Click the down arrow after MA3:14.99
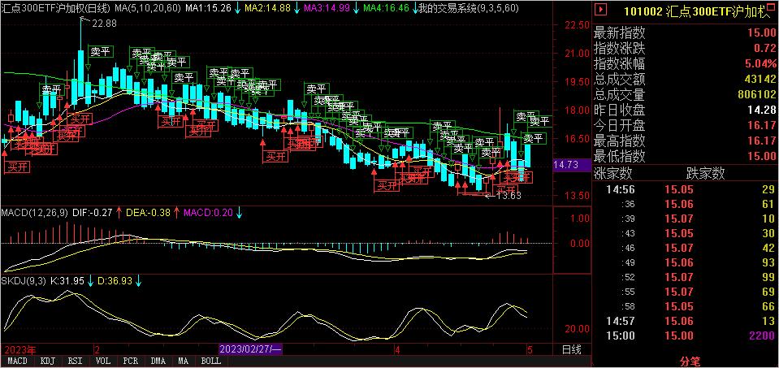The width and height of the screenshot is (779, 368). (357, 8)
